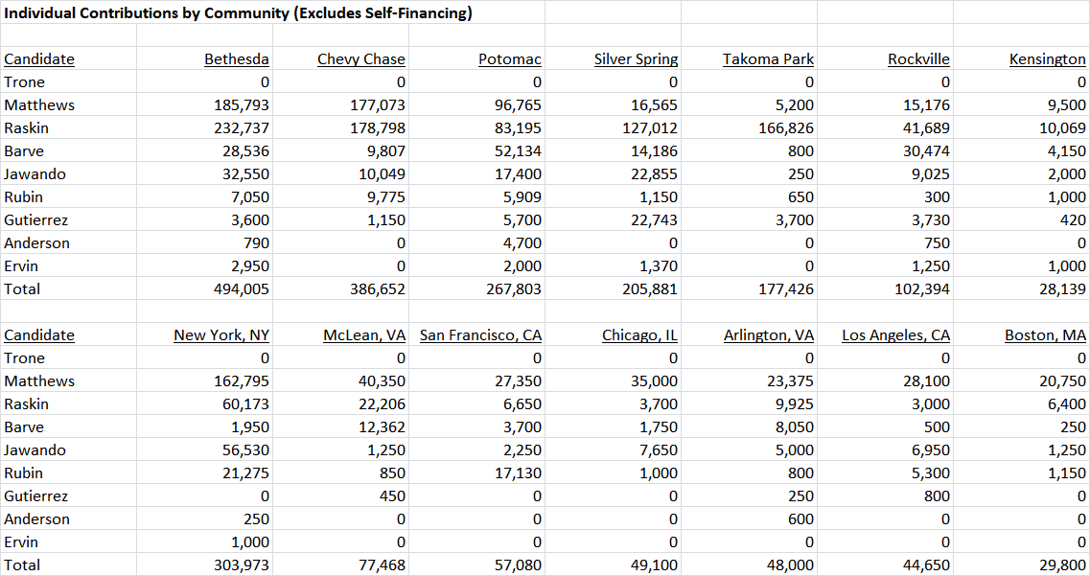Screen dimensions: 1090x576
Task: Click the McLean, VA column header
Action: [364, 334]
